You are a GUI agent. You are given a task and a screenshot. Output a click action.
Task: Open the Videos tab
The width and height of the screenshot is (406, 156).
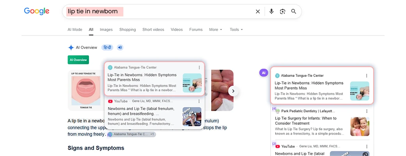[x=176, y=30]
